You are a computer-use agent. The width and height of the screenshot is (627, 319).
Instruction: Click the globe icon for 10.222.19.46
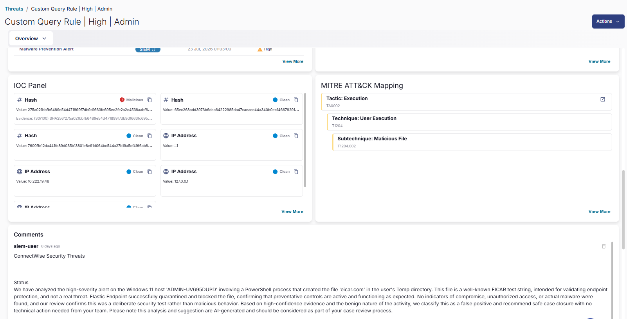coord(20,172)
